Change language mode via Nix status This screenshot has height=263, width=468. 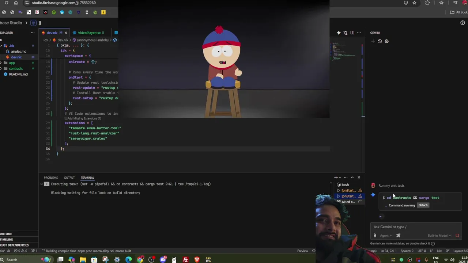point(439,251)
